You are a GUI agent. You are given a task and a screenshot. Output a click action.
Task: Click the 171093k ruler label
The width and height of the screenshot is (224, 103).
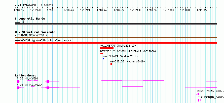[x=52, y=10]
